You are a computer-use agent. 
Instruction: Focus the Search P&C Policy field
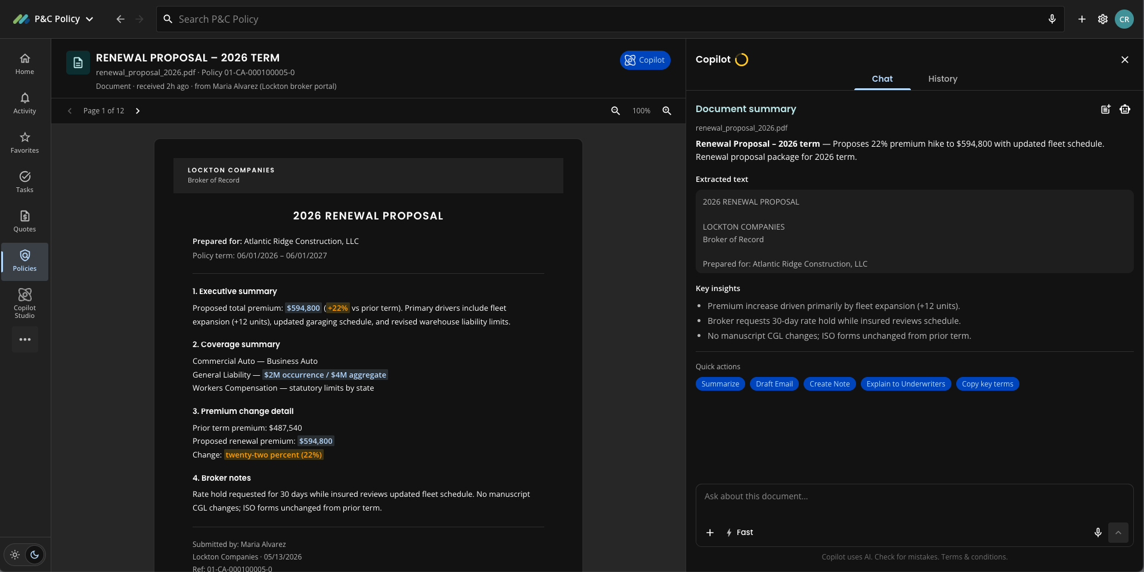pos(610,19)
